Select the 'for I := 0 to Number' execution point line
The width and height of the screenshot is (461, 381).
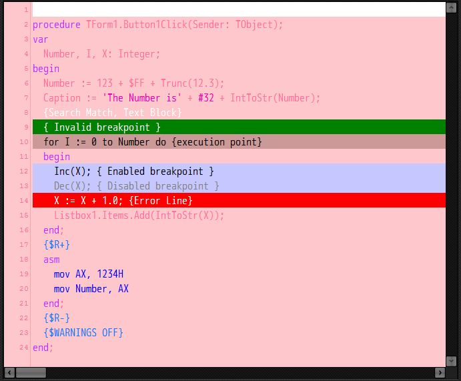coord(239,141)
